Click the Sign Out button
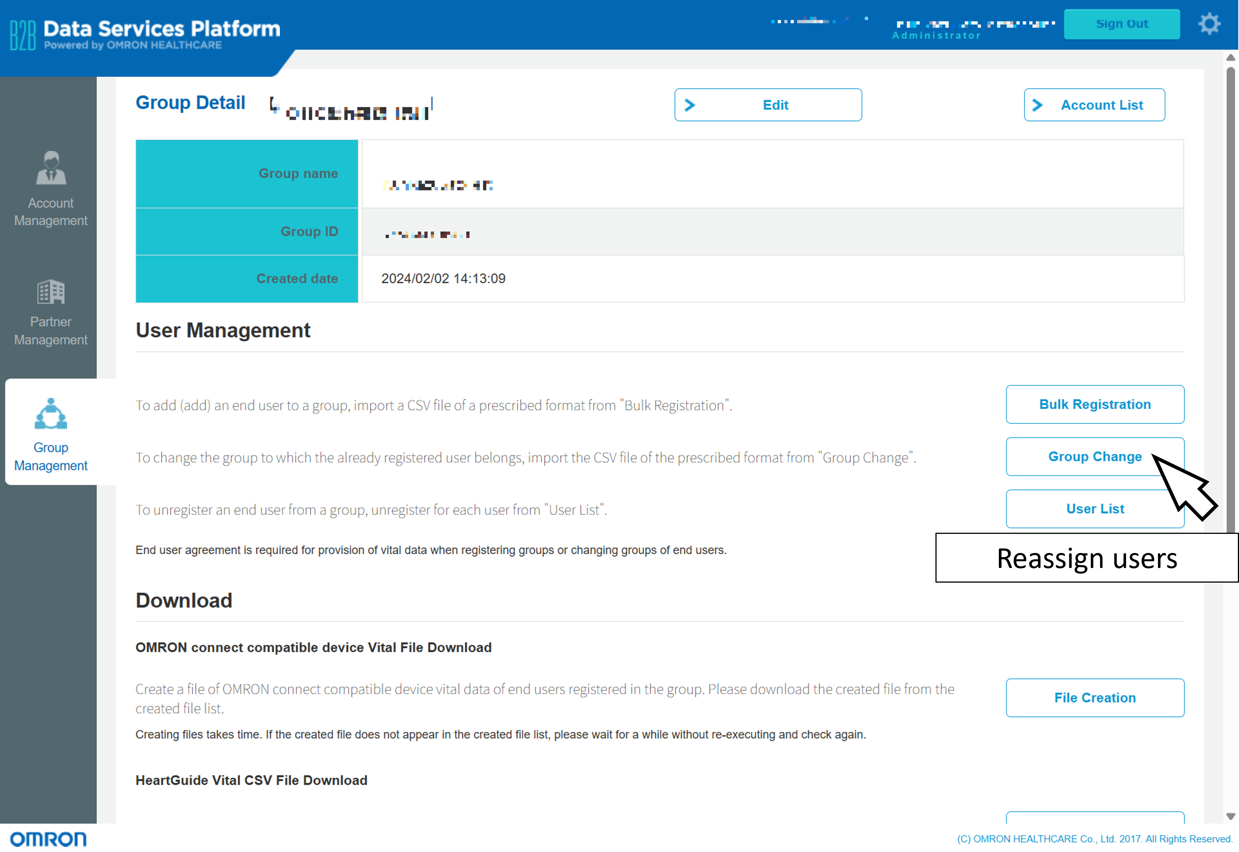Image resolution: width=1239 pixels, height=852 pixels. click(1121, 24)
